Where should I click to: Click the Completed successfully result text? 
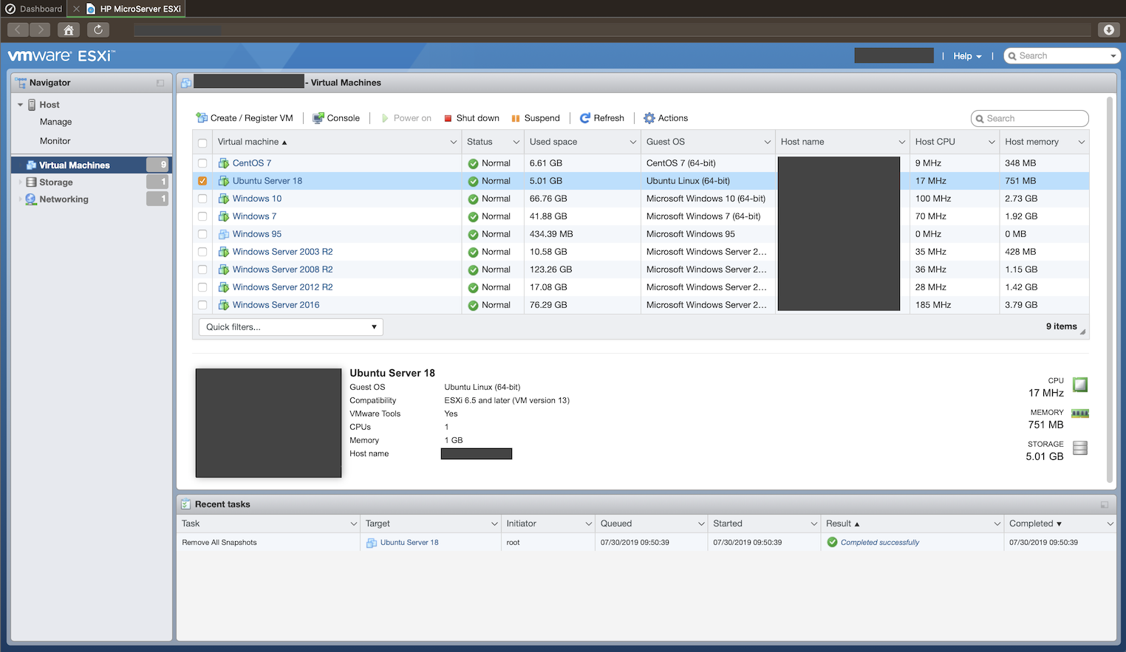(880, 543)
